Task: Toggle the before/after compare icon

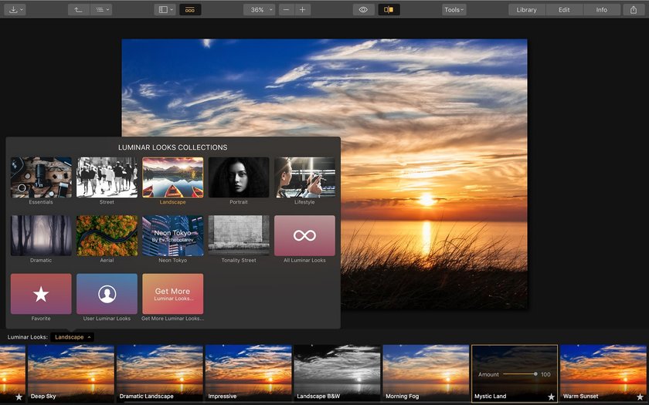Action: pos(389,9)
